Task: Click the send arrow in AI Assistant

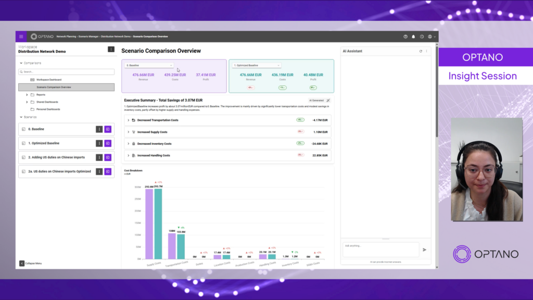Action: (424, 249)
